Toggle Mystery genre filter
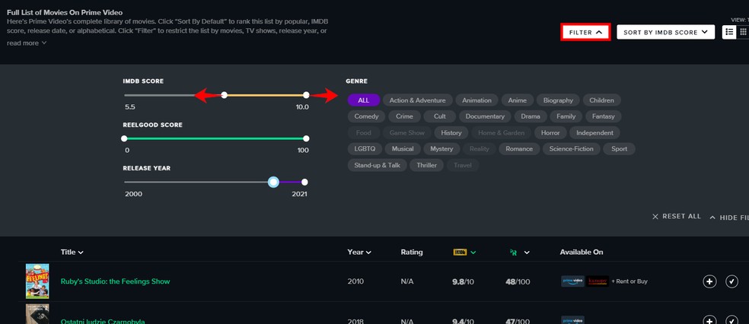 point(441,149)
